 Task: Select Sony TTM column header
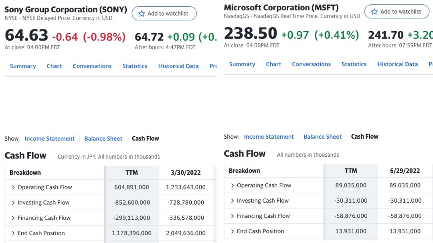coord(132,173)
